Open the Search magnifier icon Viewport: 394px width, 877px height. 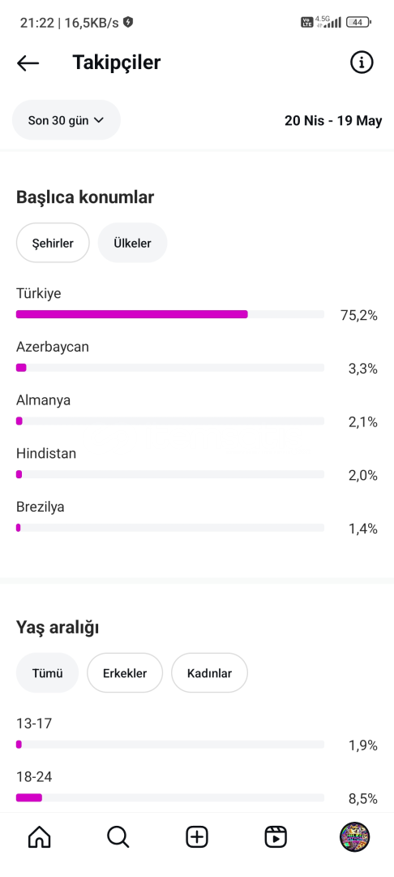(118, 837)
